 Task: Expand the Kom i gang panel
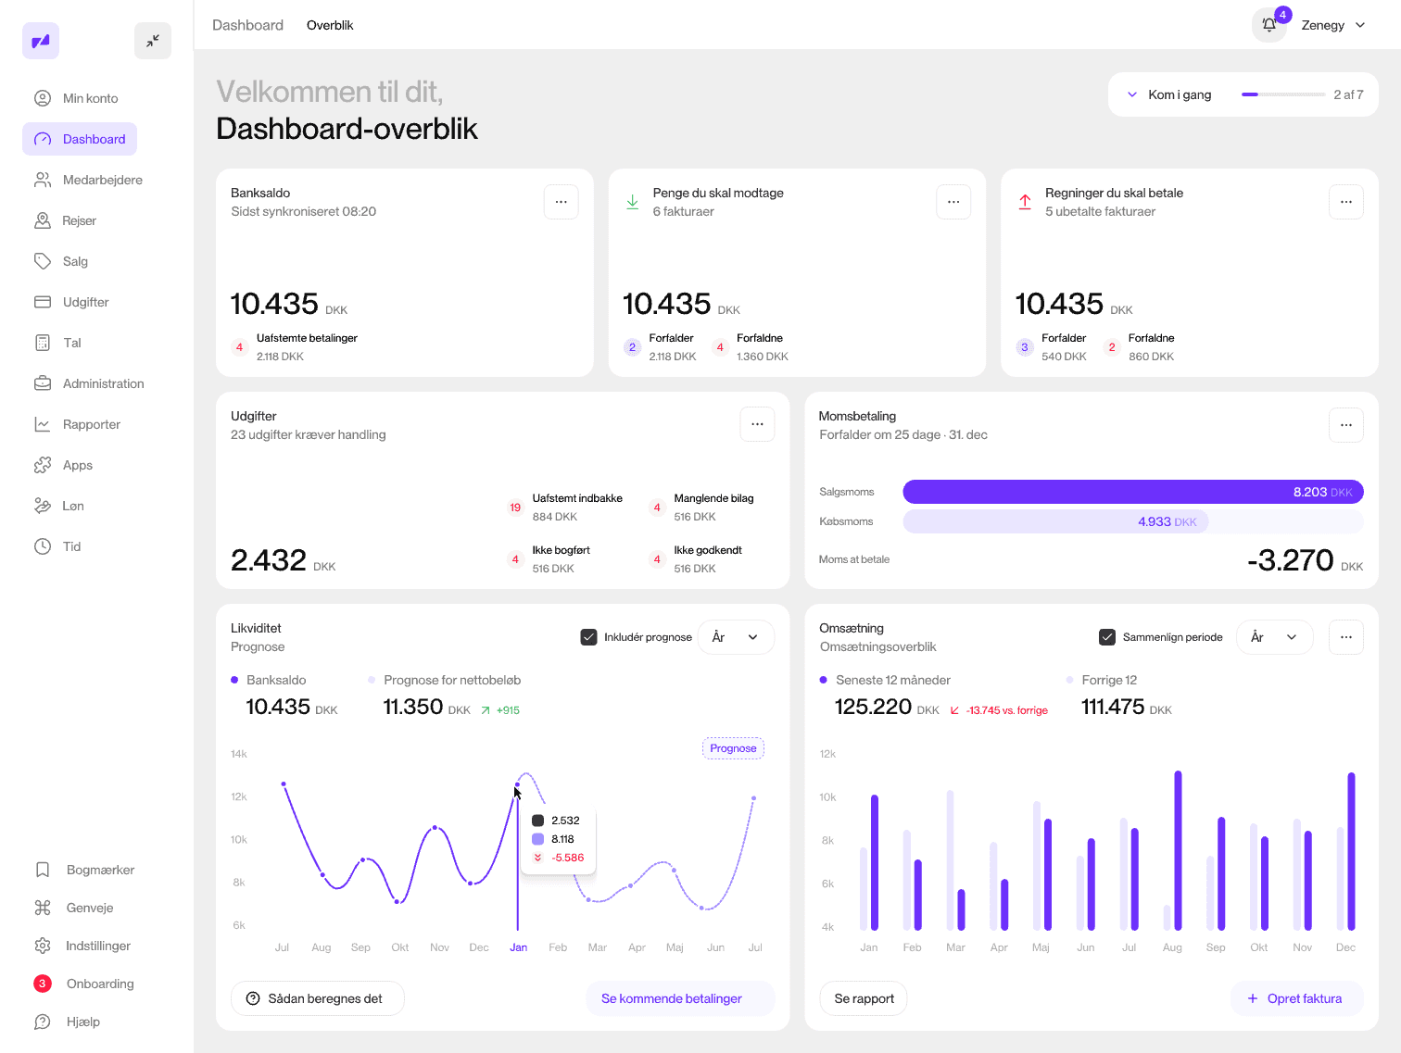[1132, 94]
